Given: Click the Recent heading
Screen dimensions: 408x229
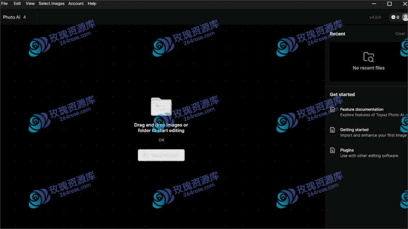Looking at the screenshot, I should click(337, 34).
